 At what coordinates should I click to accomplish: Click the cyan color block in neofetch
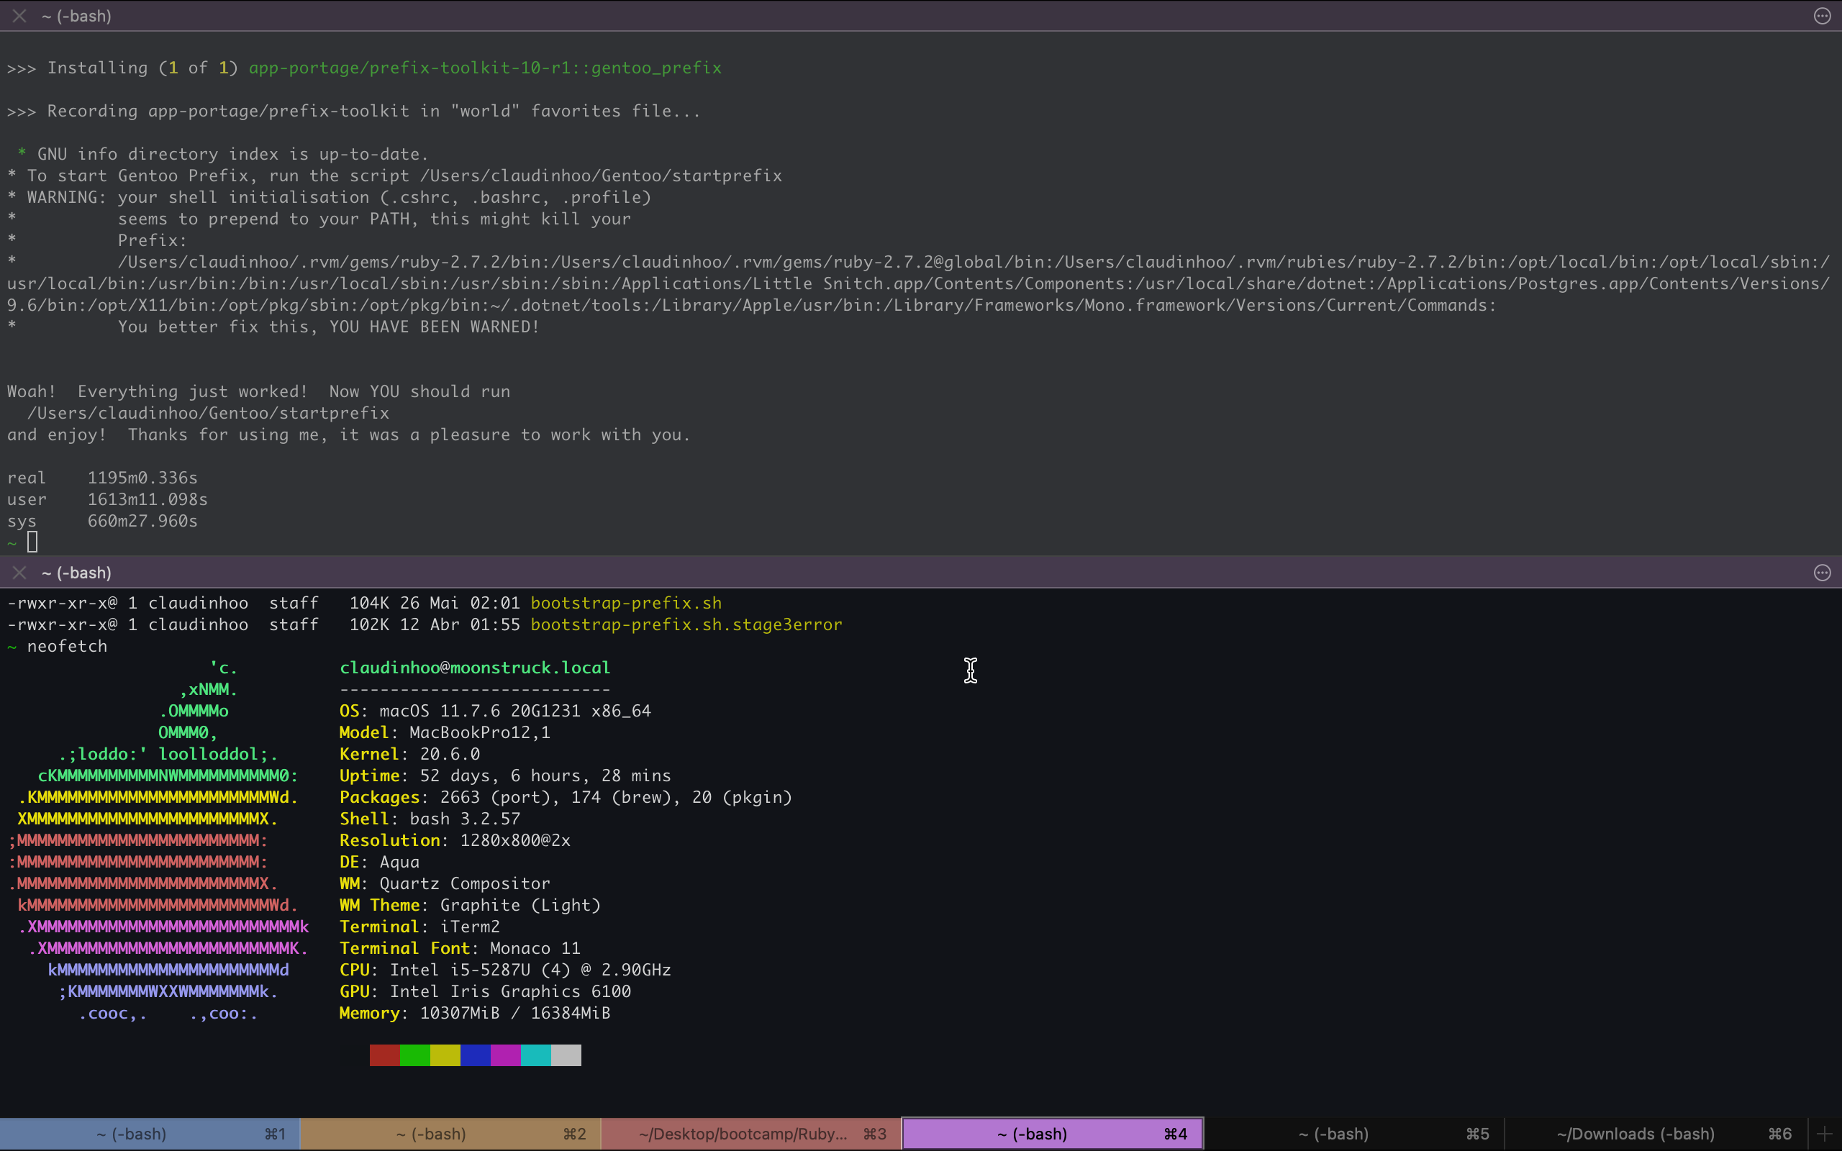pos(536,1055)
